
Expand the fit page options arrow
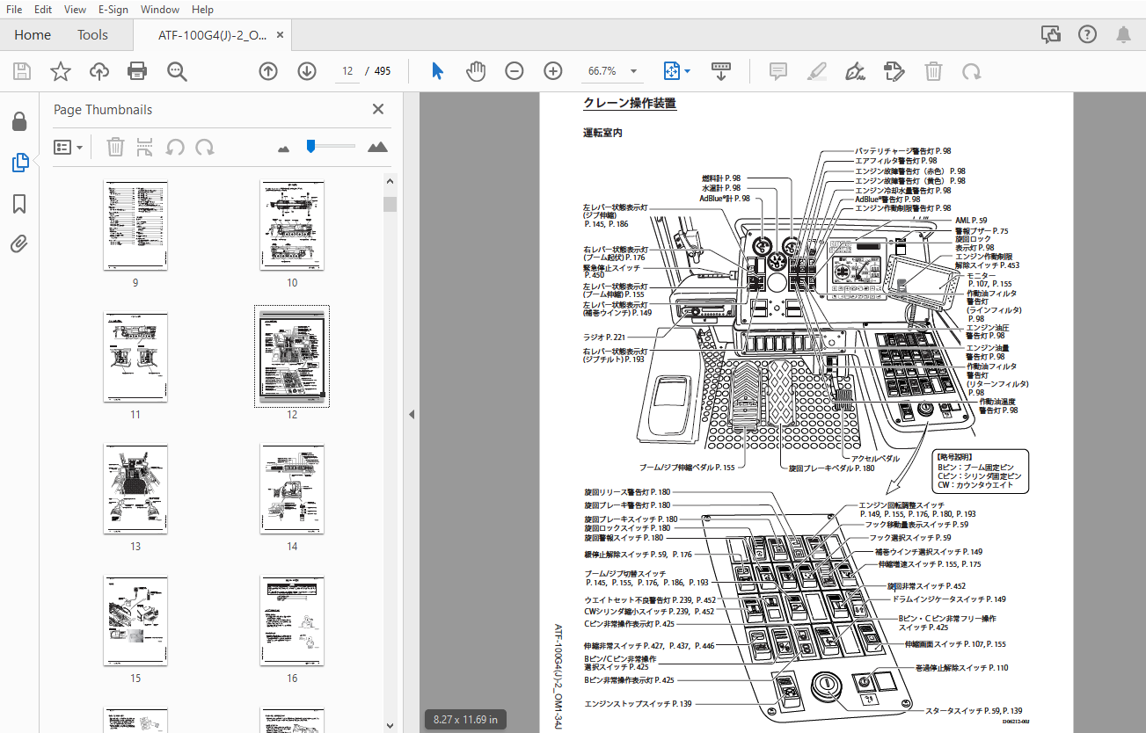(688, 71)
